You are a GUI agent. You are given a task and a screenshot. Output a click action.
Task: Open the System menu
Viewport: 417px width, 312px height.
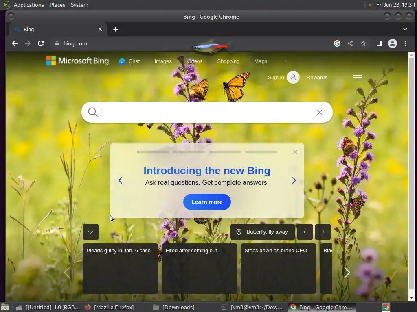(x=79, y=5)
